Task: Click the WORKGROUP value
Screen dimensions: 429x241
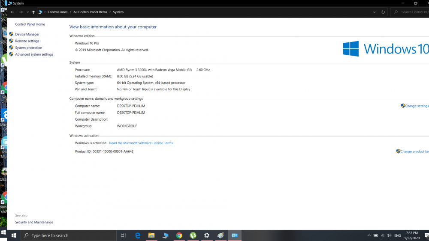Action: coord(127,126)
